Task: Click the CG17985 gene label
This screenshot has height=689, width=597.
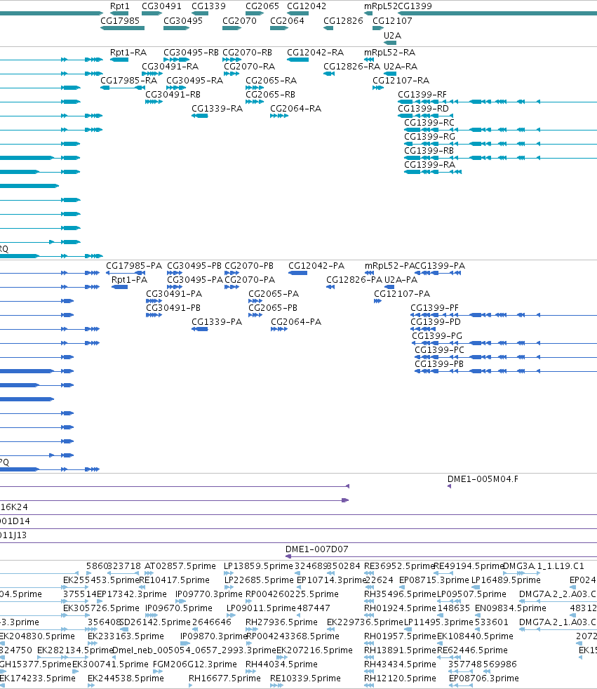Action: tap(119, 21)
